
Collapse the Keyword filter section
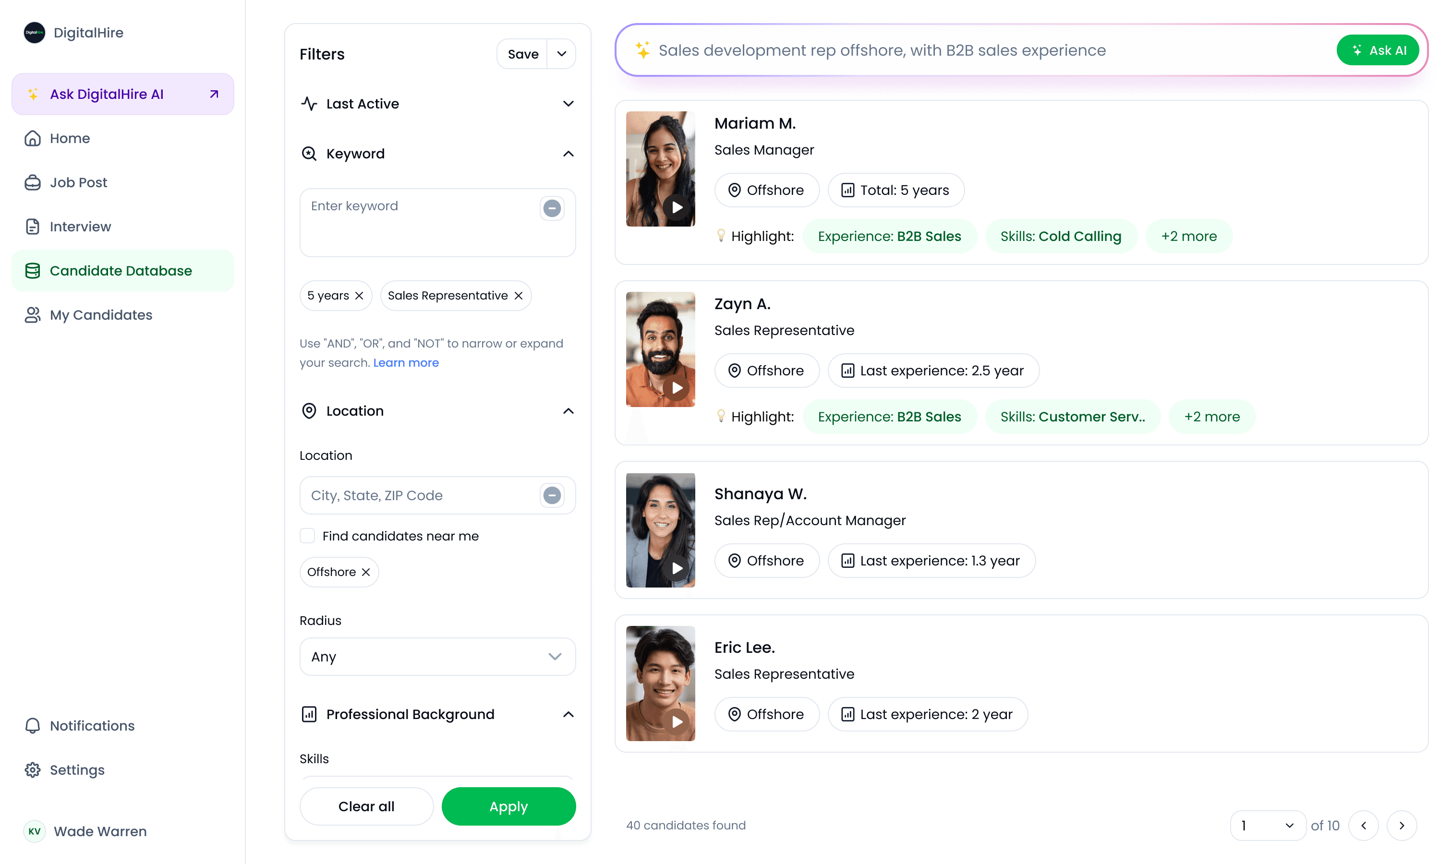pyautogui.click(x=568, y=154)
